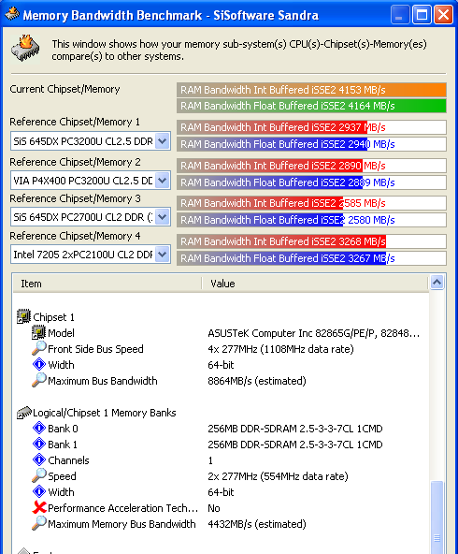The height and width of the screenshot is (554, 458).
Task: Click the blue Float Buffered 2940 MB/s bar
Action: 311,144
